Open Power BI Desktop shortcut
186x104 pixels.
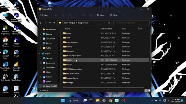tap(16, 66)
